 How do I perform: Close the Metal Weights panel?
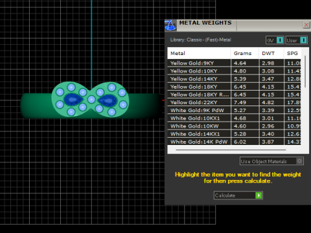[x=306, y=25]
